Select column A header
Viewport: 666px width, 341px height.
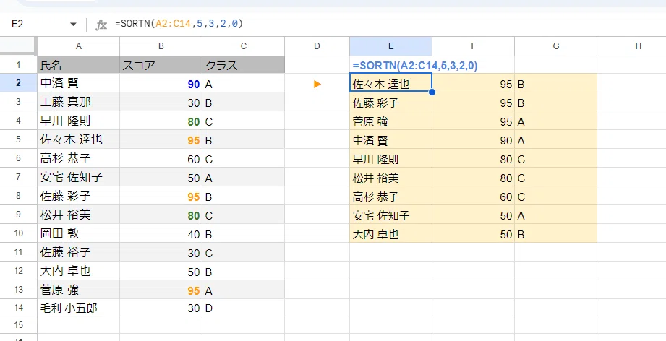(x=79, y=46)
